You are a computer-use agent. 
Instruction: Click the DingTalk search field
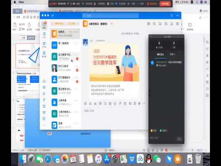pyautogui.click(x=110, y=15)
